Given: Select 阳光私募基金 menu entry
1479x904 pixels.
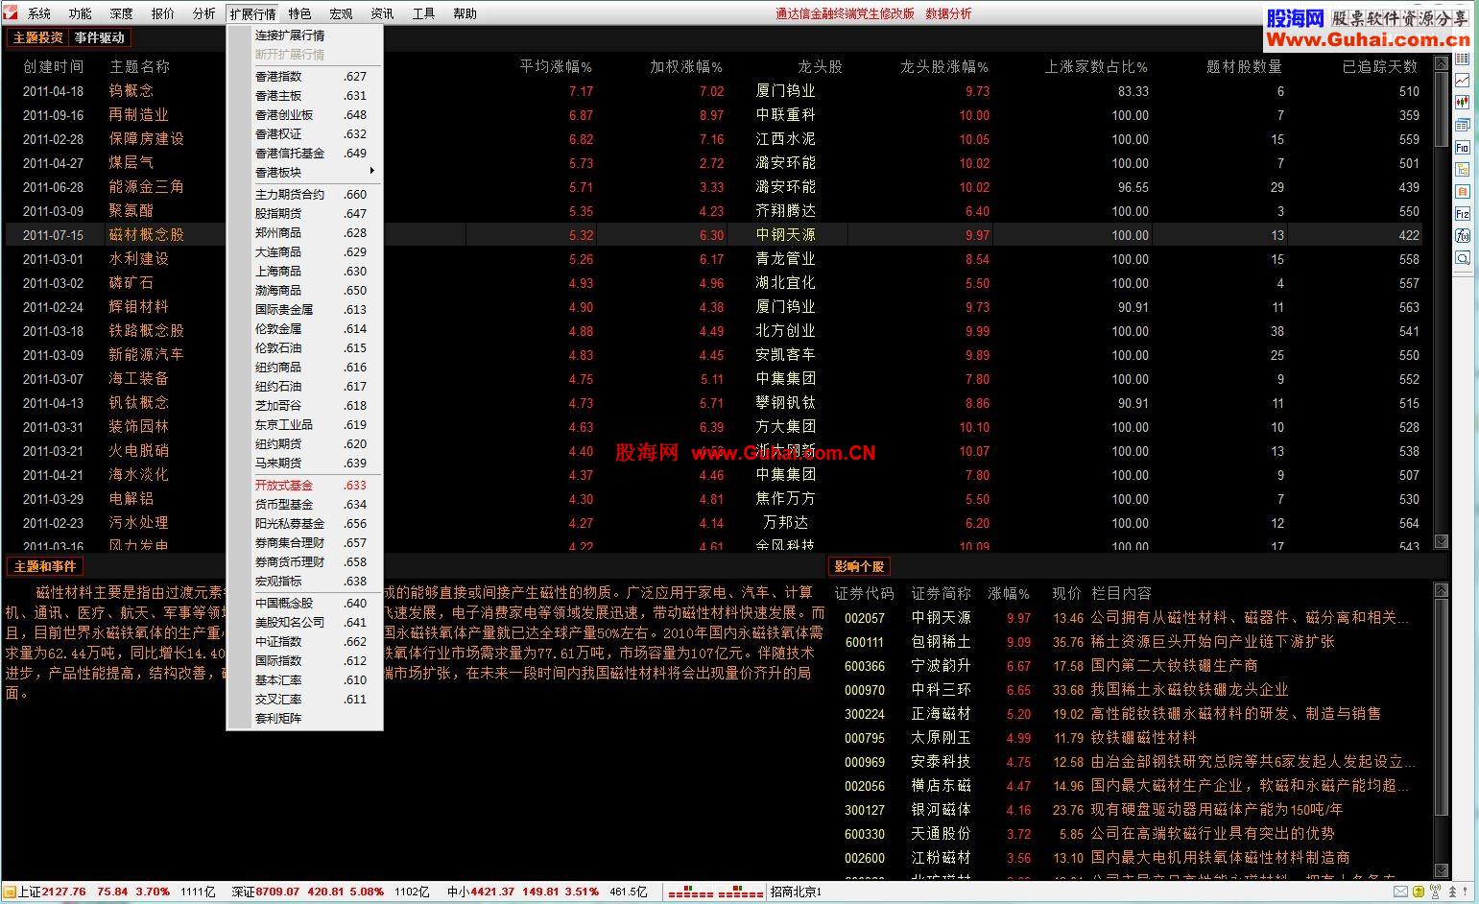Looking at the screenshot, I should point(304,524).
